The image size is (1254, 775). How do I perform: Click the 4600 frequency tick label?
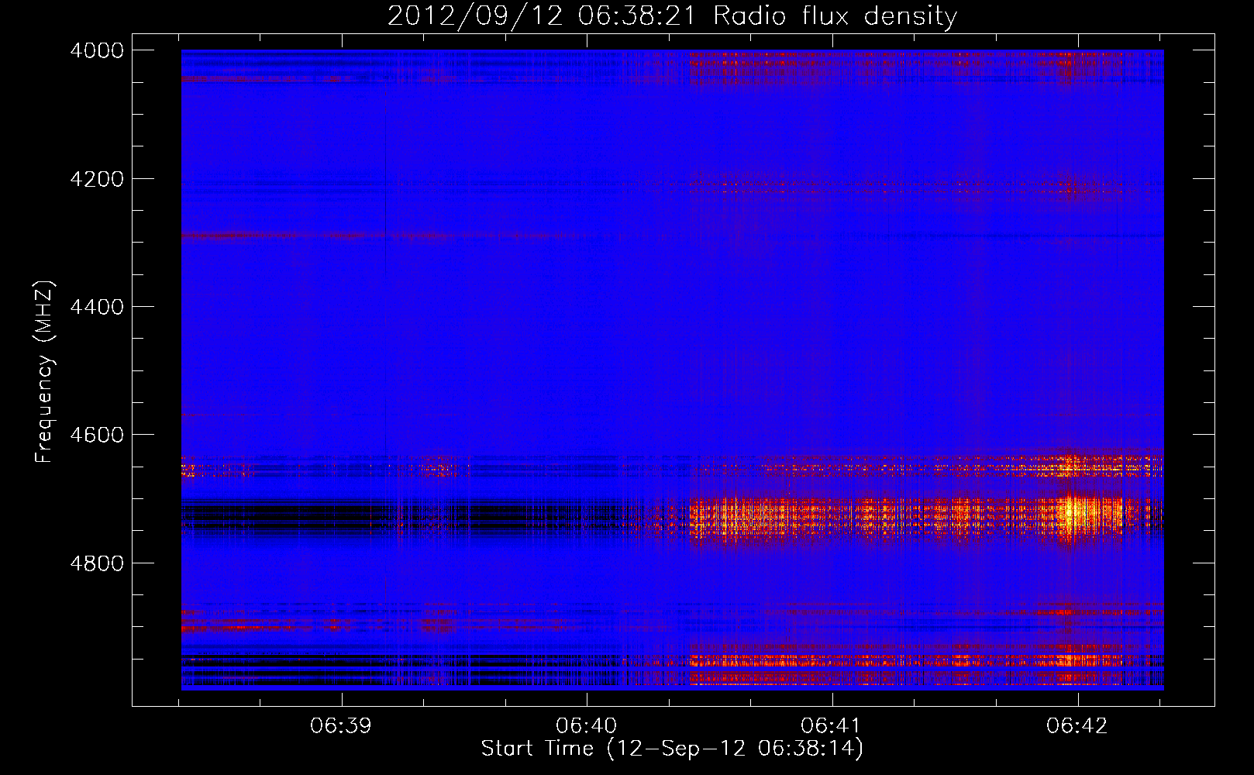(97, 435)
